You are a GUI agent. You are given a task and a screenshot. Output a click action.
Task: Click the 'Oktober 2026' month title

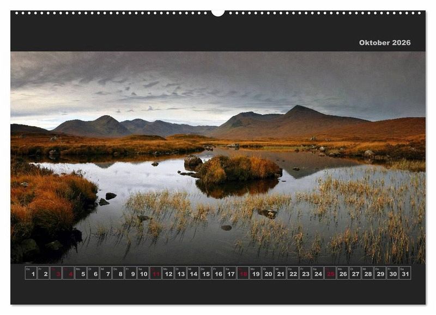point(385,43)
